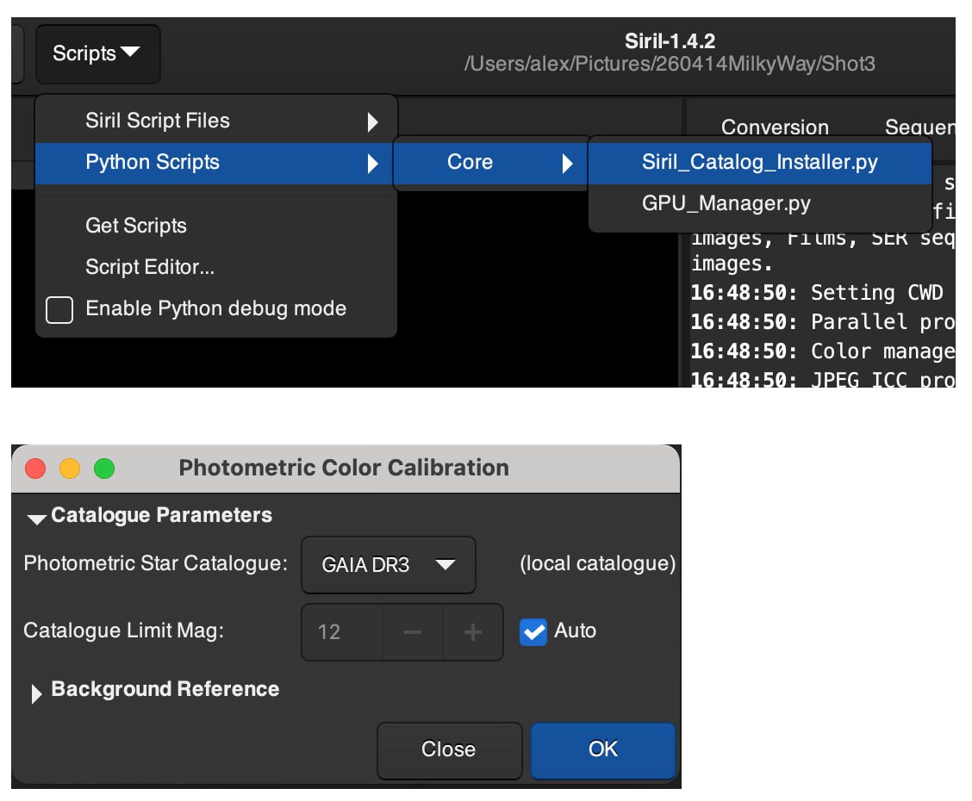Image resolution: width=972 pixels, height=801 pixels.
Task: Choose Get Scripts menu item
Action: (x=136, y=226)
